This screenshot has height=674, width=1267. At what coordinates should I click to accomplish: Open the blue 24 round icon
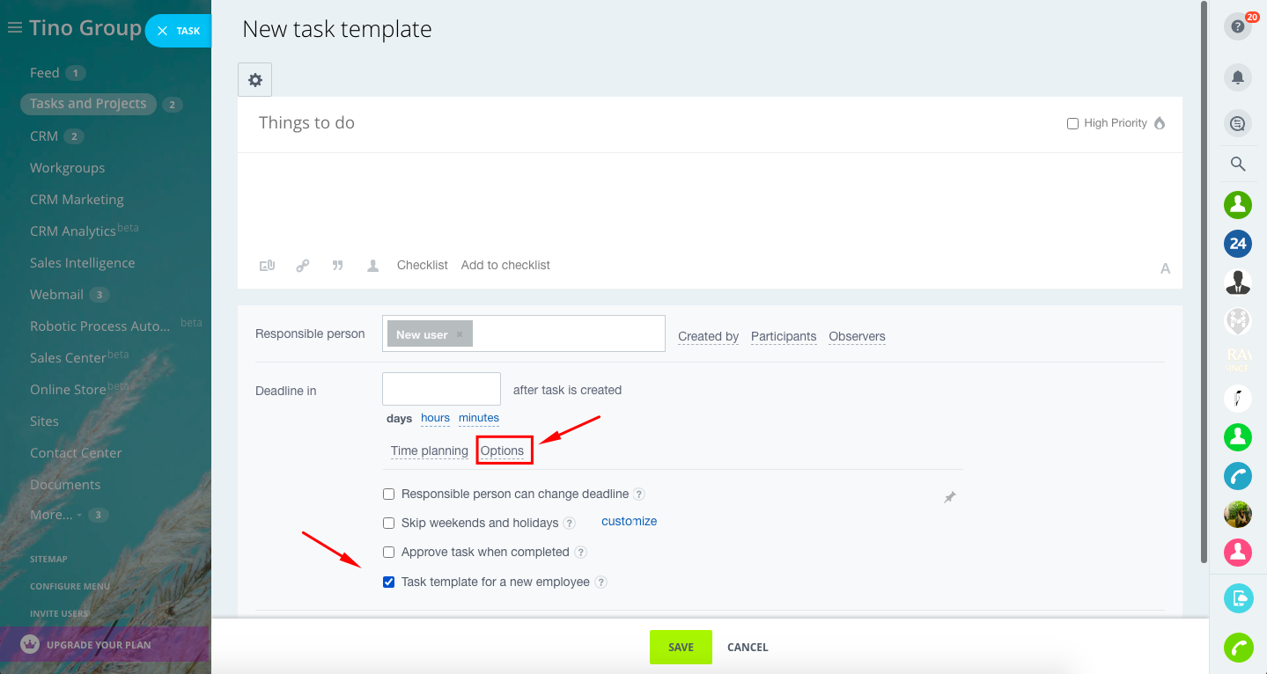1238,244
